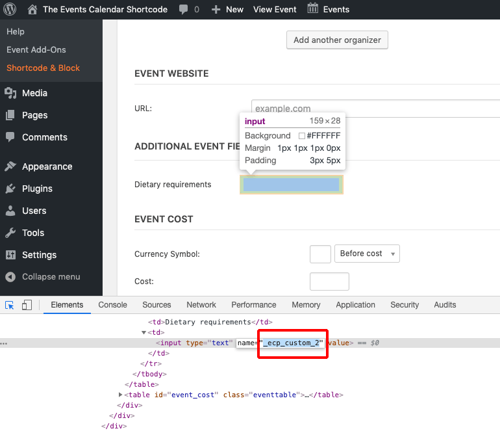500x433 pixels.
Task: Collapse the td element in DOM tree
Action: (x=144, y=332)
